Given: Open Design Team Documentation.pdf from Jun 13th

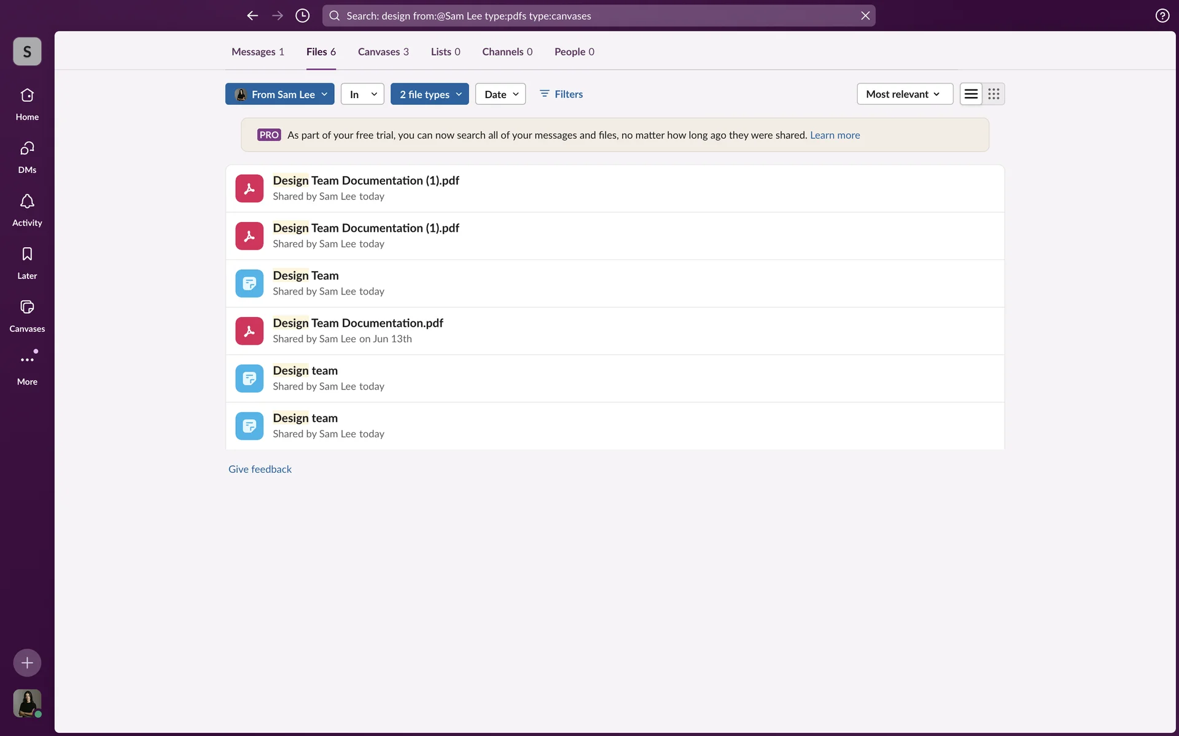Looking at the screenshot, I should (357, 323).
